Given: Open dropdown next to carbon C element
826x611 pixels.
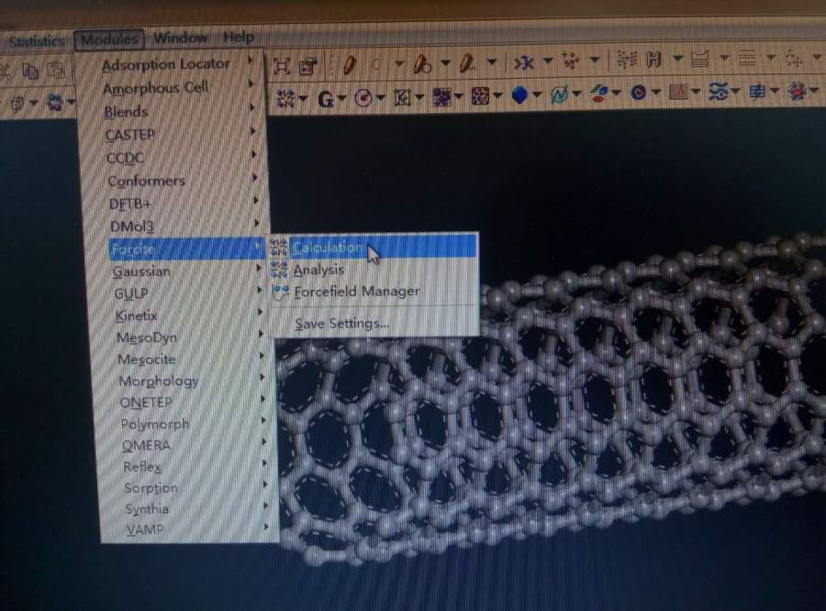Looking at the screenshot, I should point(399,63).
